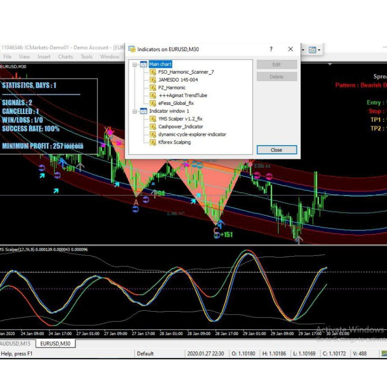Click the FSO_Harmonic_Scanner_7 indicator icon

click(x=153, y=72)
